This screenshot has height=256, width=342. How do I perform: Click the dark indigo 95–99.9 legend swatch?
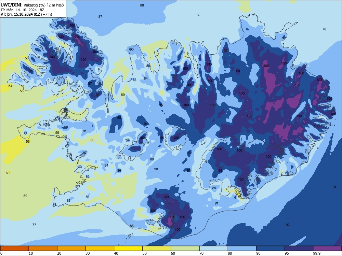[x=299, y=248]
